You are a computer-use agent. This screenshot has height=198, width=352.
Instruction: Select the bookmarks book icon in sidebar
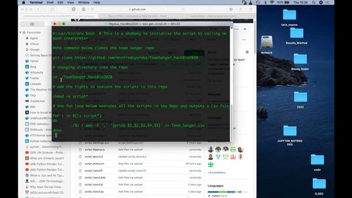click(x=32, y=24)
